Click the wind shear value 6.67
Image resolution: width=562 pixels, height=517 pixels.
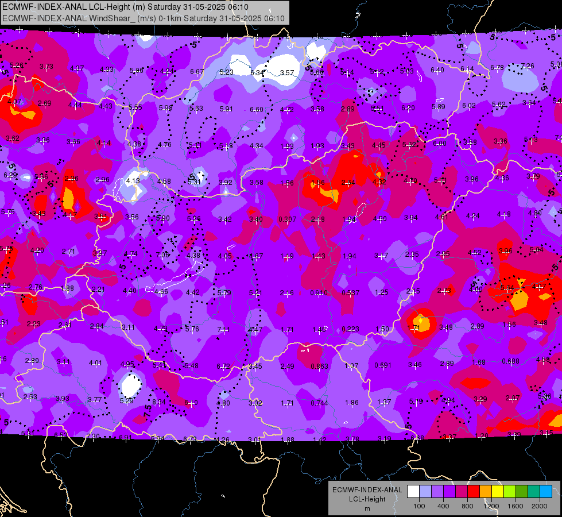pyautogui.click(x=197, y=72)
